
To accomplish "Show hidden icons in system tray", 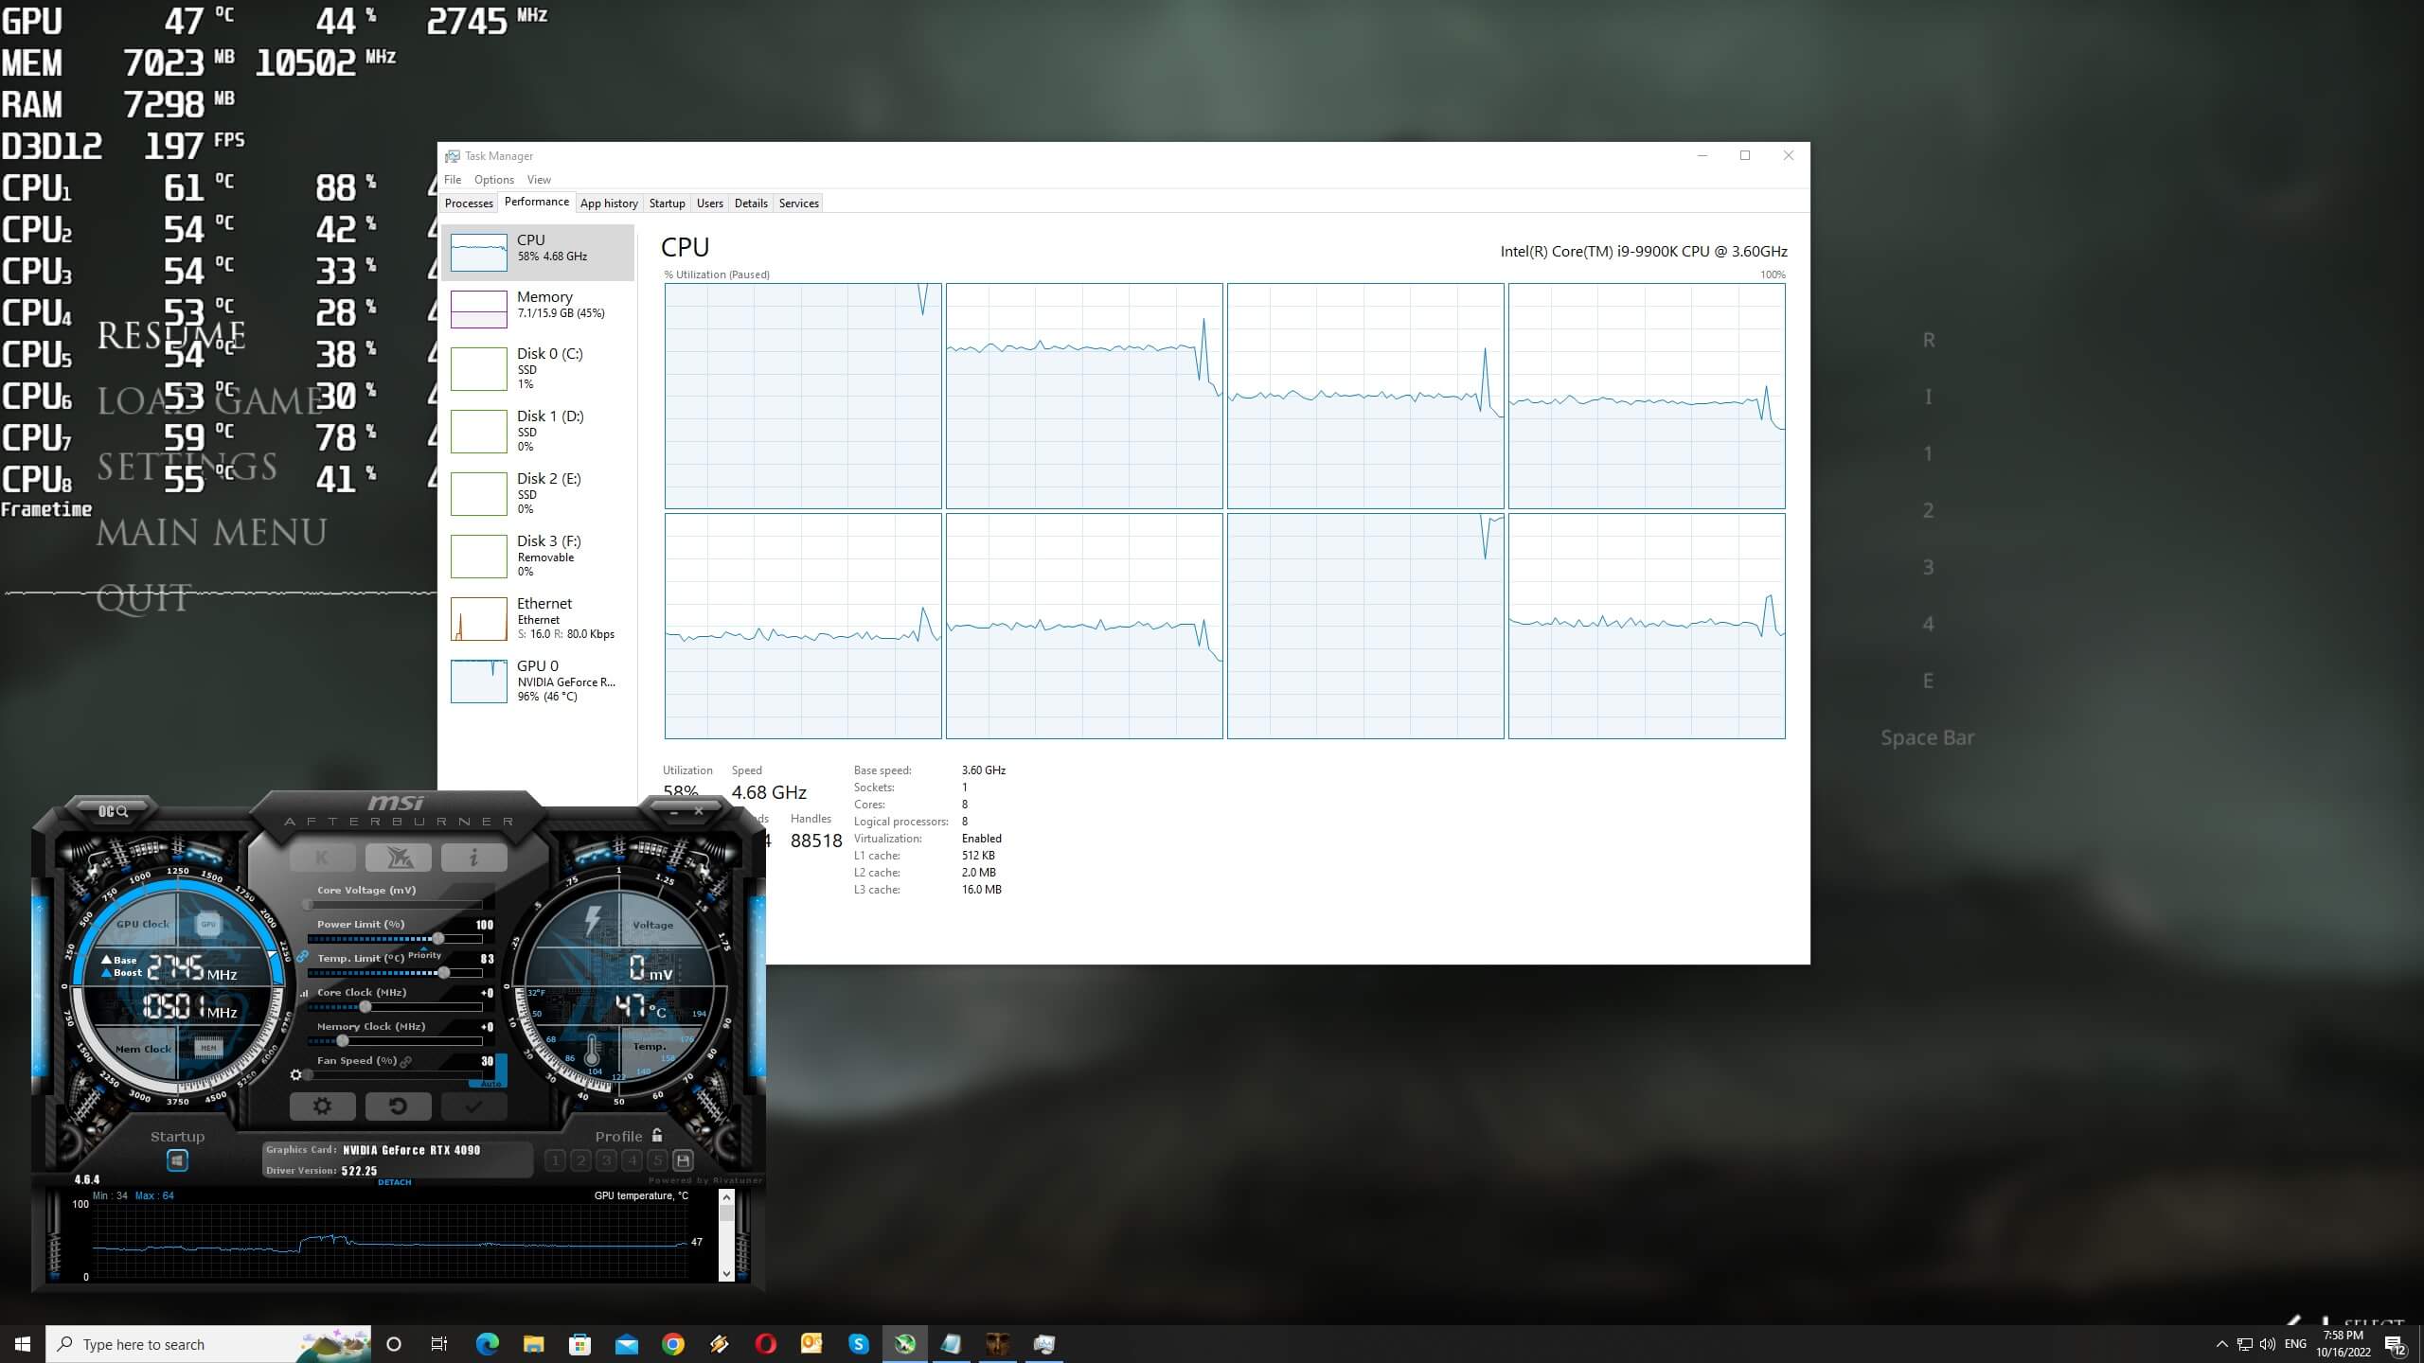I will click(2221, 1344).
